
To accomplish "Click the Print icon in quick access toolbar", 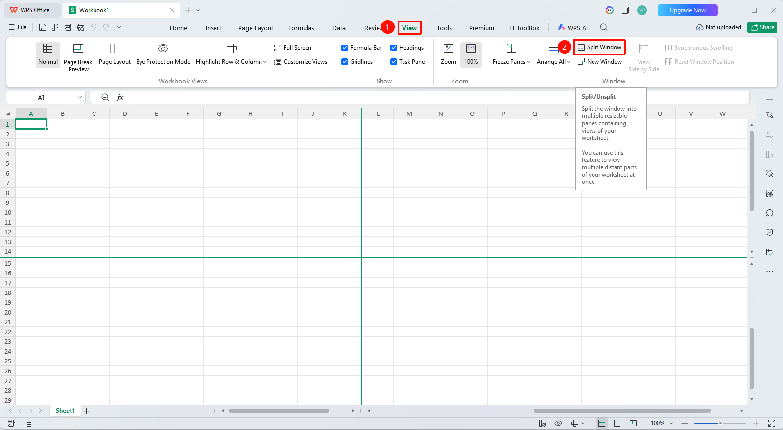I will 68,27.
